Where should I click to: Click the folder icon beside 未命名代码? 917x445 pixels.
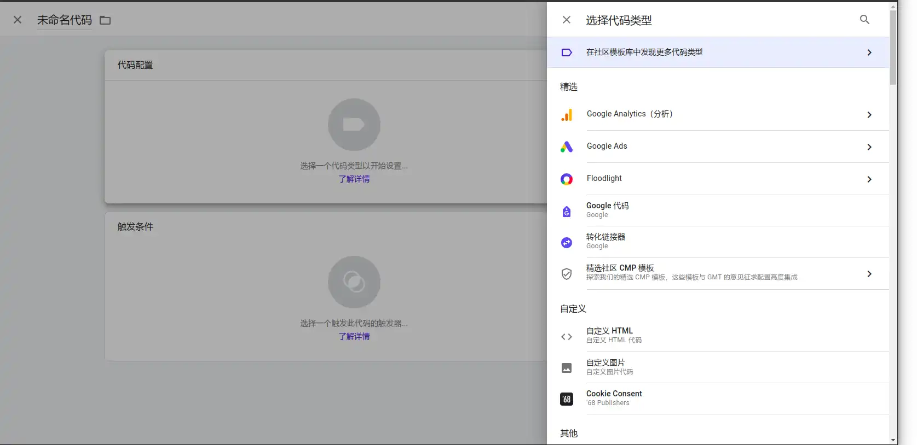tap(105, 20)
